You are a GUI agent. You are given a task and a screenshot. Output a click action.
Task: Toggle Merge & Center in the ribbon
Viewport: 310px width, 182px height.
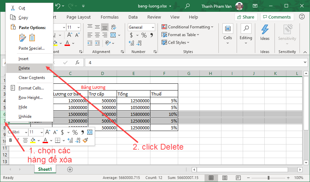click(113, 35)
